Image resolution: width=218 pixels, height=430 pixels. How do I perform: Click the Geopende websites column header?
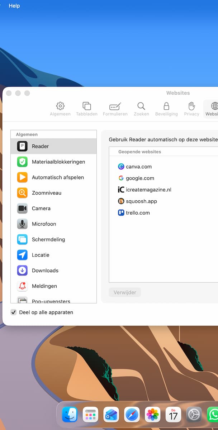[x=163, y=152]
